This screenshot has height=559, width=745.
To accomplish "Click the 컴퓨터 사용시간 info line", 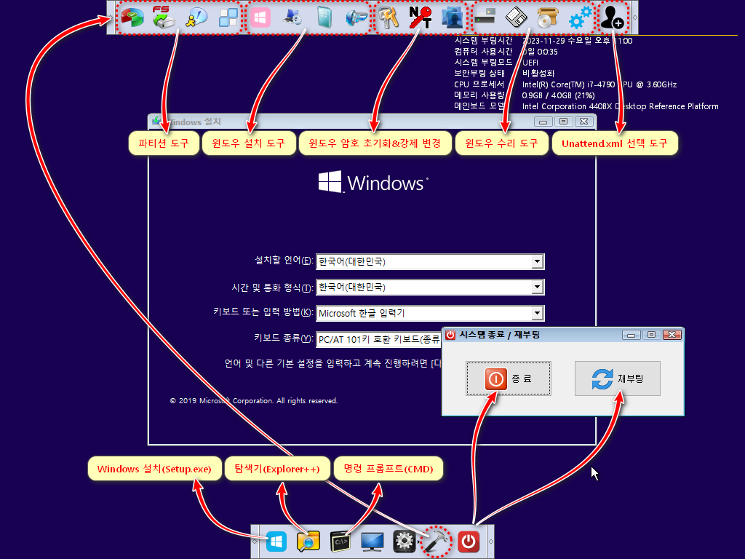I will tap(506, 52).
